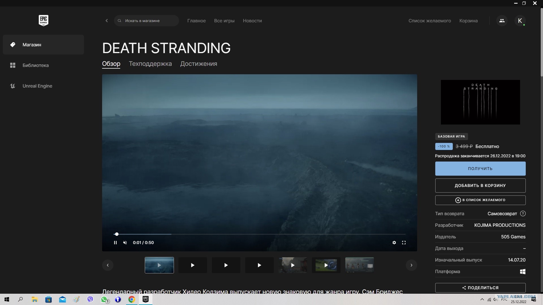This screenshot has width=543, height=305.
Task: Open Windows taskbar search
Action: click(20, 299)
